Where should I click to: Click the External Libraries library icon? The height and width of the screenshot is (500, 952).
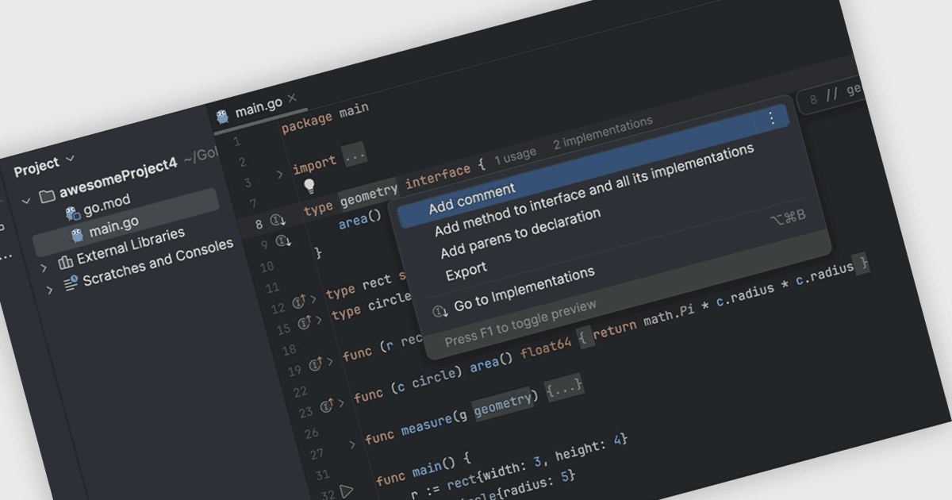(x=66, y=262)
